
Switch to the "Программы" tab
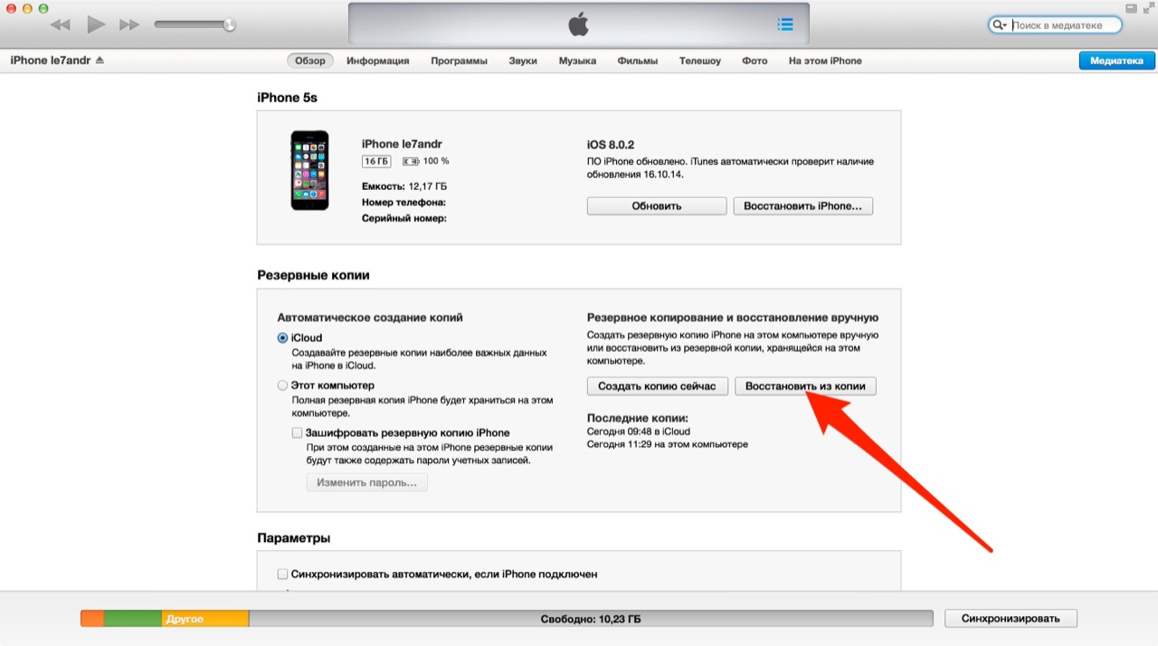(459, 61)
